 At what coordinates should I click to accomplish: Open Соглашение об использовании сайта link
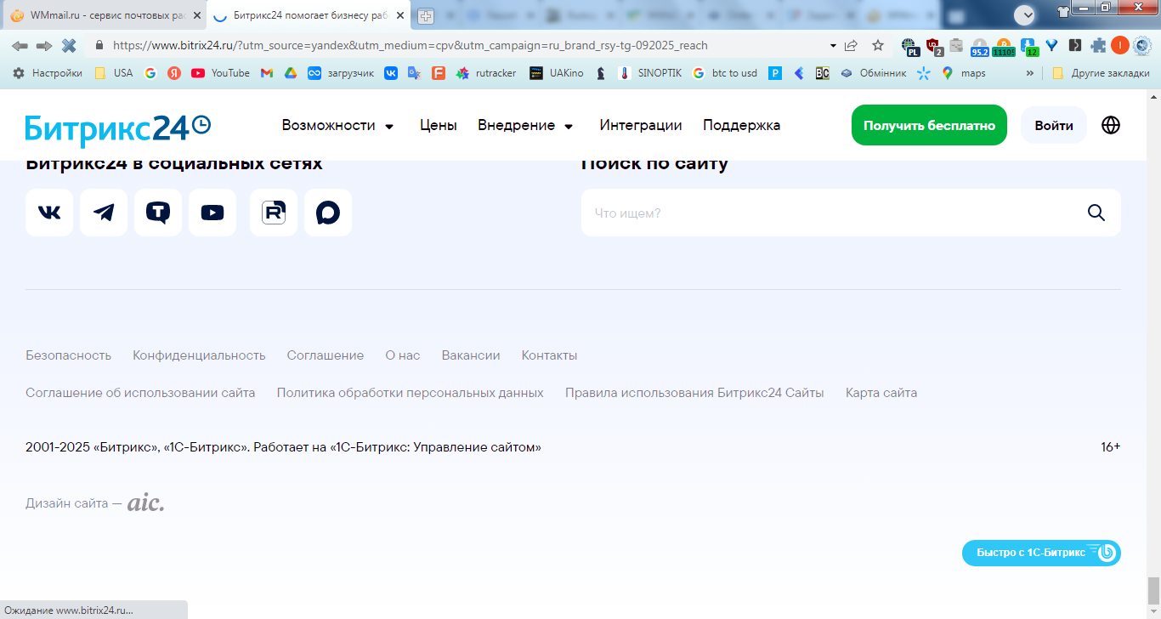[x=140, y=393]
